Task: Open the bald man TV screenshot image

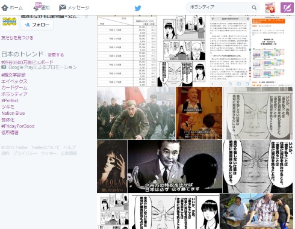Action: click(199, 113)
